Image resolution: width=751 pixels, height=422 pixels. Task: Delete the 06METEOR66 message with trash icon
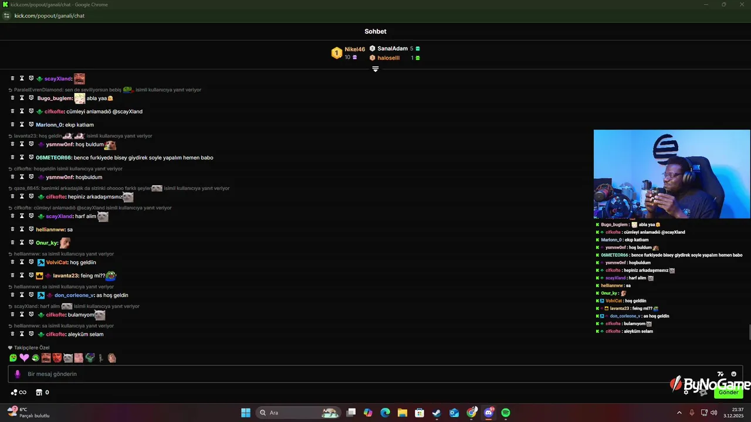(x=12, y=157)
